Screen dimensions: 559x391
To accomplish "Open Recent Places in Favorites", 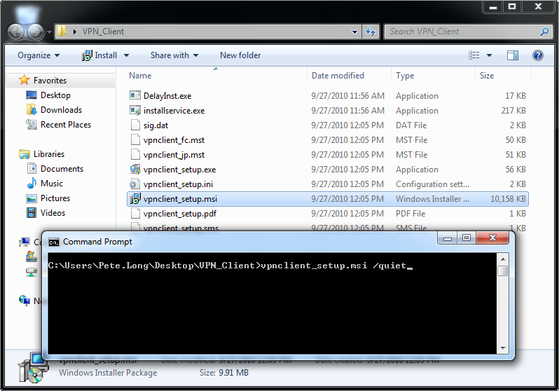I will point(66,125).
